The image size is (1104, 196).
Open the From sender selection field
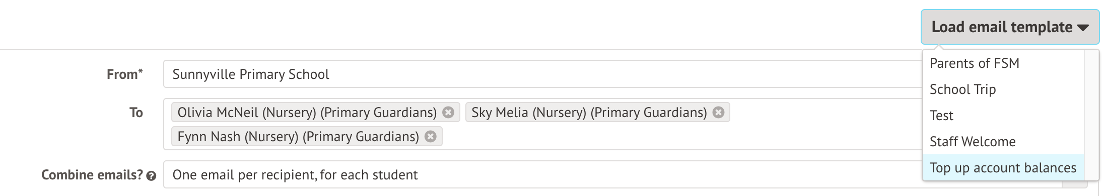pos(542,74)
